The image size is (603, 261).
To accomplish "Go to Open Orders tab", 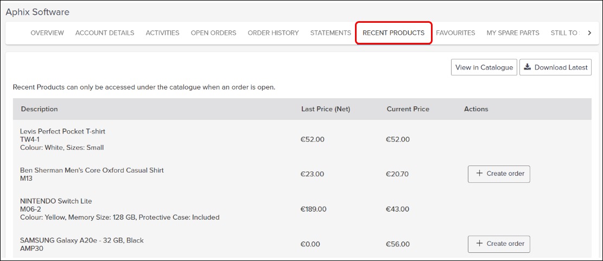I will tap(213, 33).
